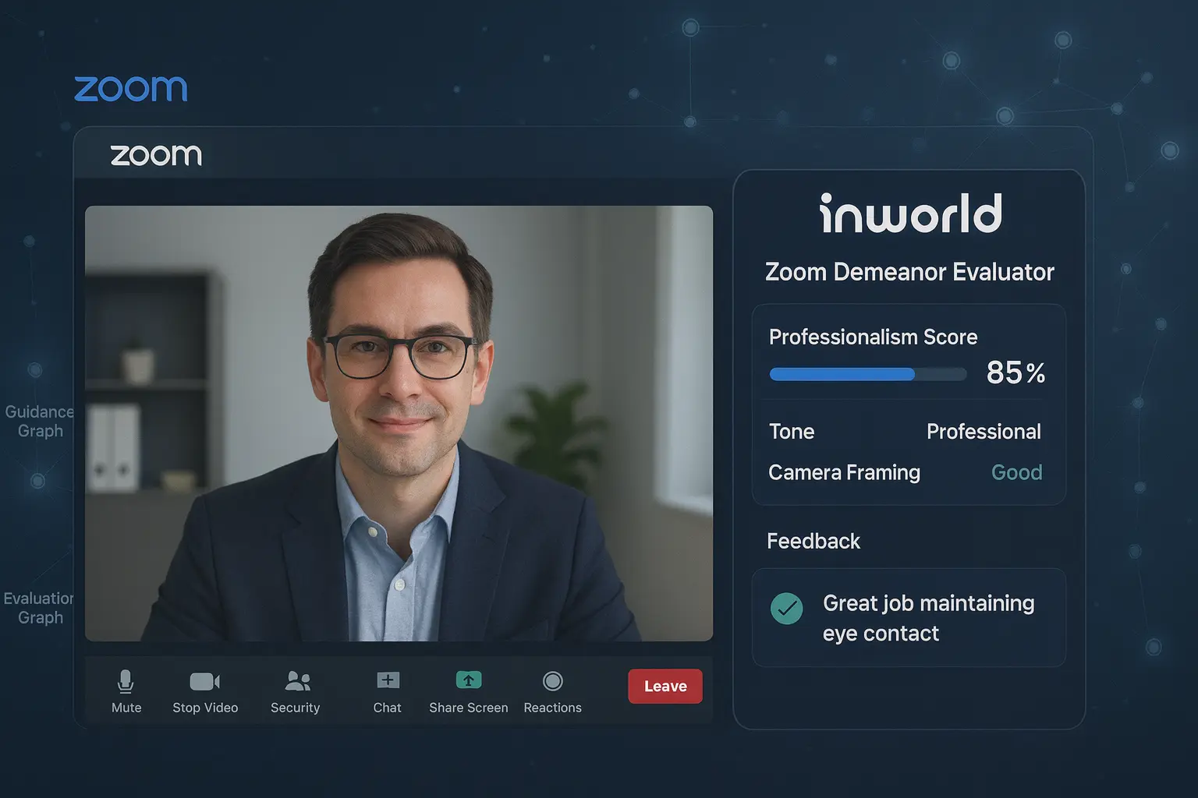Select the Guidance Graph label
Screen dimensions: 1198x798
pyautogui.click(x=39, y=422)
